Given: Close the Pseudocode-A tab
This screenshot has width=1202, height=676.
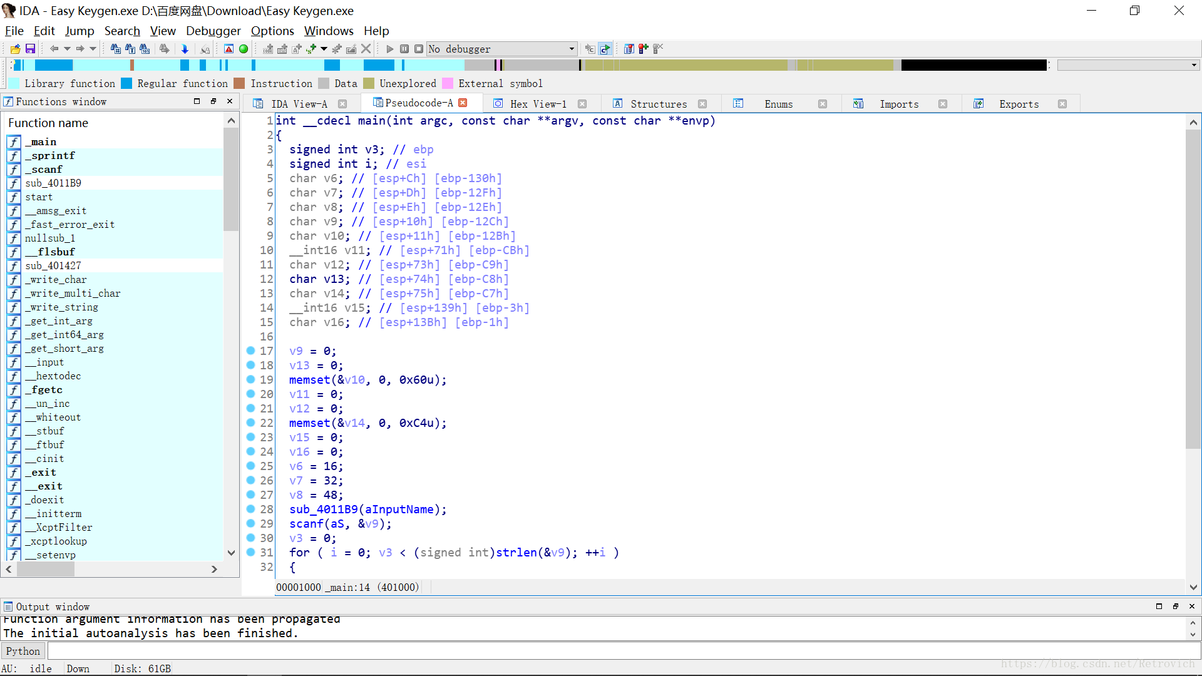Looking at the screenshot, I should pyautogui.click(x=463, y=103).
